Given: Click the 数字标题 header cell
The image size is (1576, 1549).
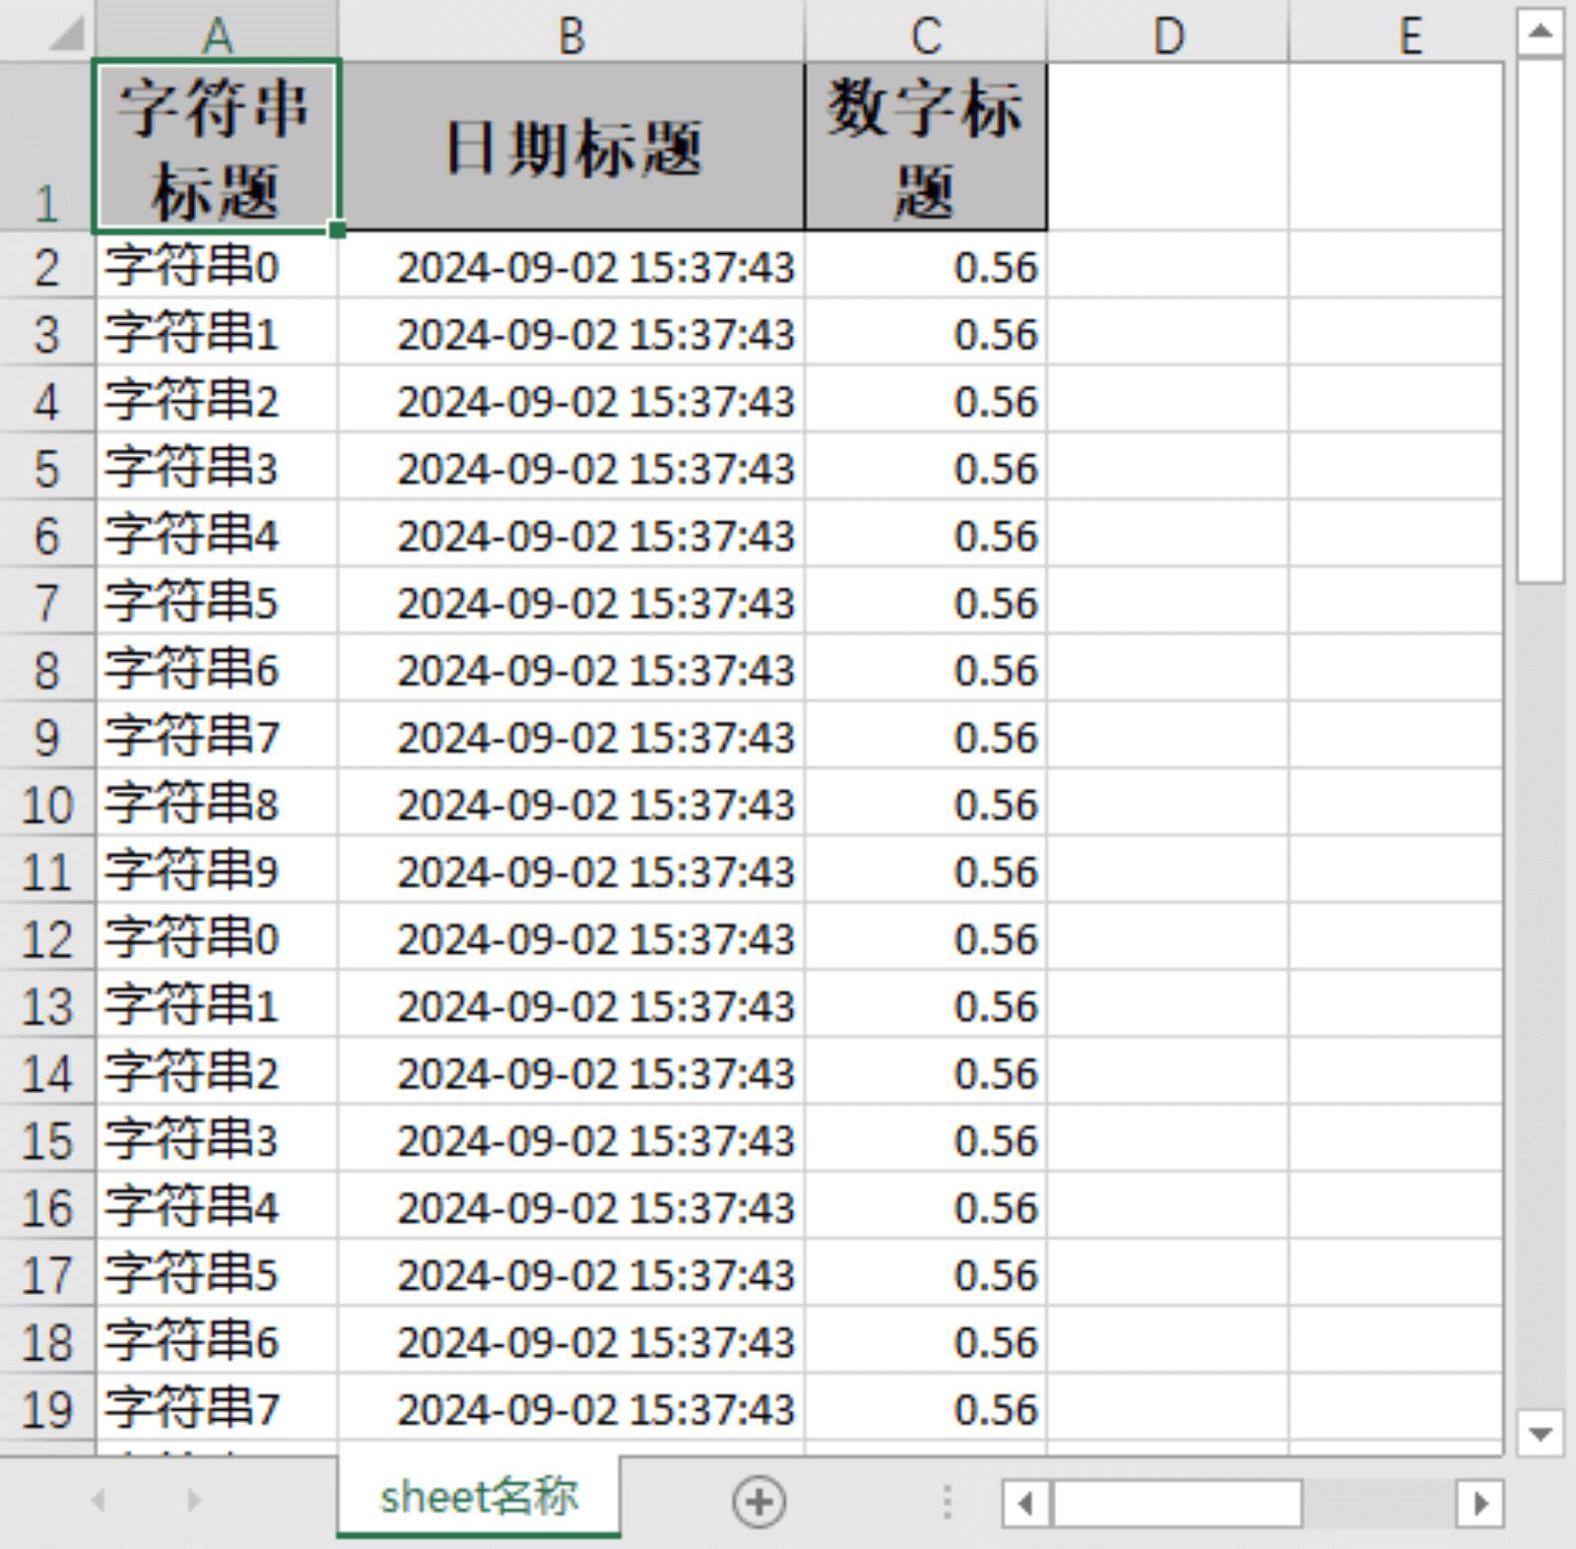Looking at the screenshot, I should pyautogui.click(x=925, y=148).
